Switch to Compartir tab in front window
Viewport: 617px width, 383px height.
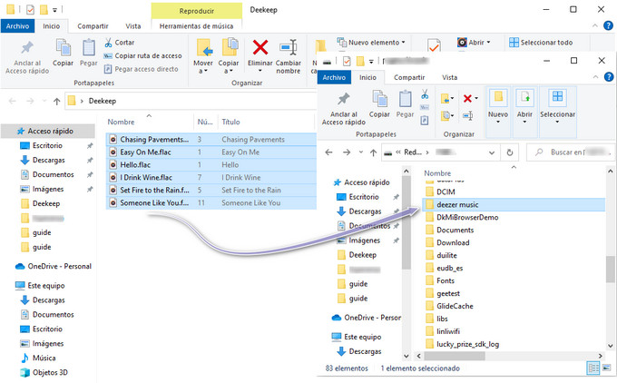409,77
